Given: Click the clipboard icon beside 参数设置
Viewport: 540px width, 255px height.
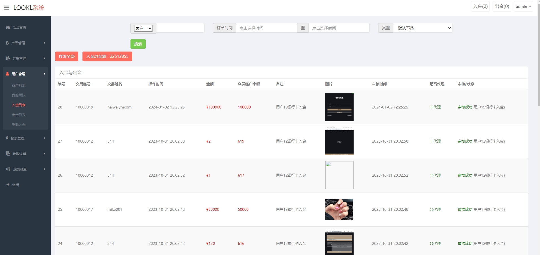Looking at the screenshot, I should tap(8, 154).
